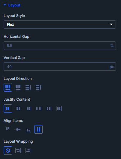Toggle the stretch Align Items option

[x=38, y=129]
